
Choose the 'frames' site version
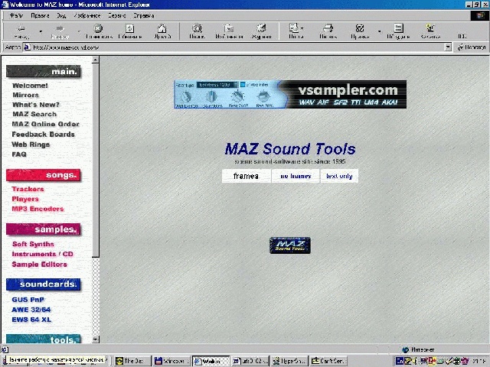click(x=246, y=176)
